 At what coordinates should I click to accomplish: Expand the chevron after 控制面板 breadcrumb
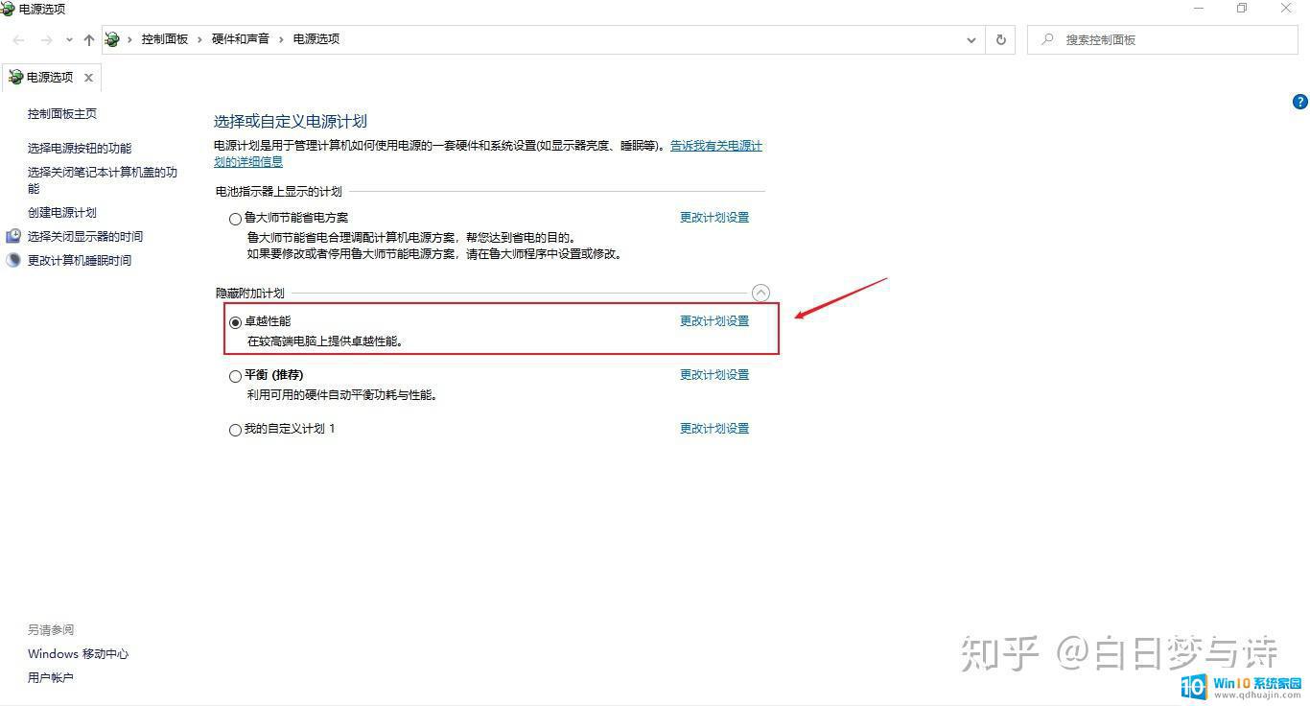tap(200, 39)
